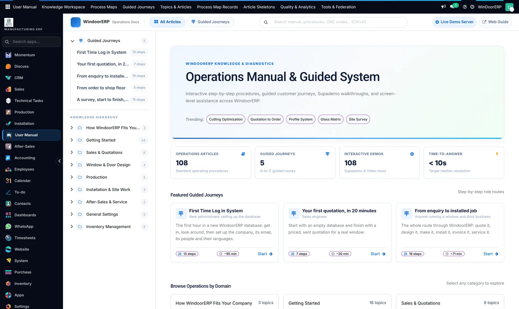Screen dimensions: 519x309
Task: Open Accounting app in sidebar
Action: click(x=31, y=158)
